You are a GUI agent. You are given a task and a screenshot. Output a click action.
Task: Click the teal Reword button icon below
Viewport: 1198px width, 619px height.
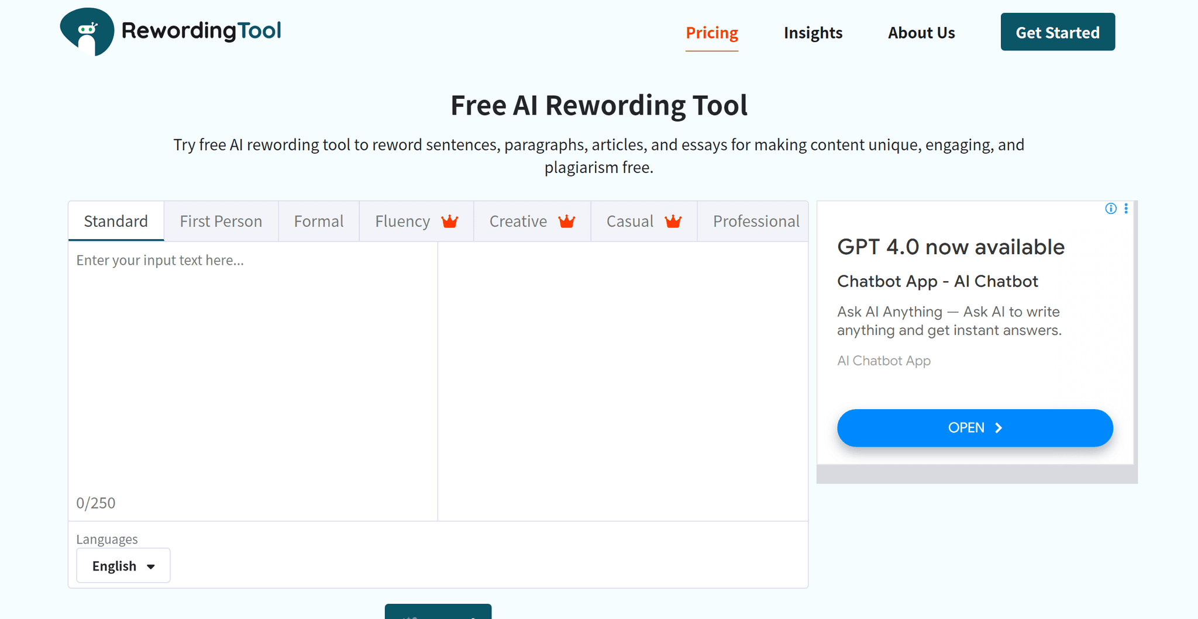[409, 615]
